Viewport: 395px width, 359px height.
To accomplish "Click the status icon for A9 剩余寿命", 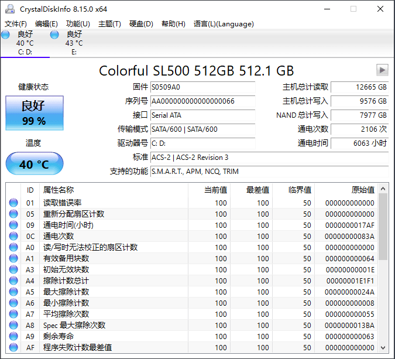I will [x=13, y=336].
